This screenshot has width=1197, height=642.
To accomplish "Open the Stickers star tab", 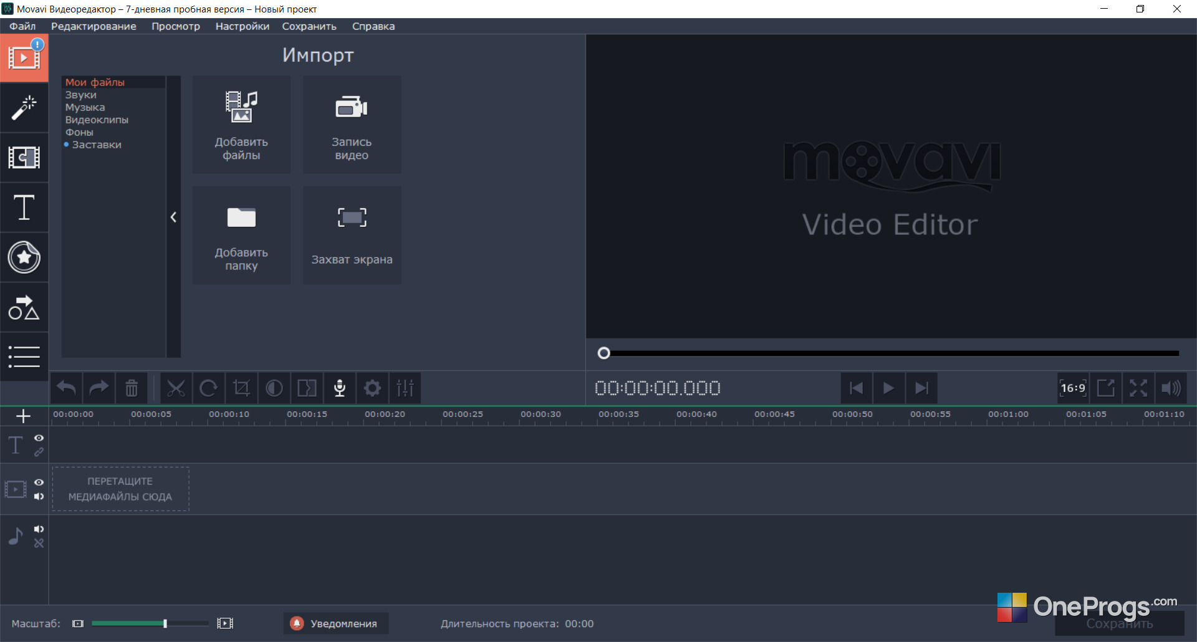I will coord(24,257).
